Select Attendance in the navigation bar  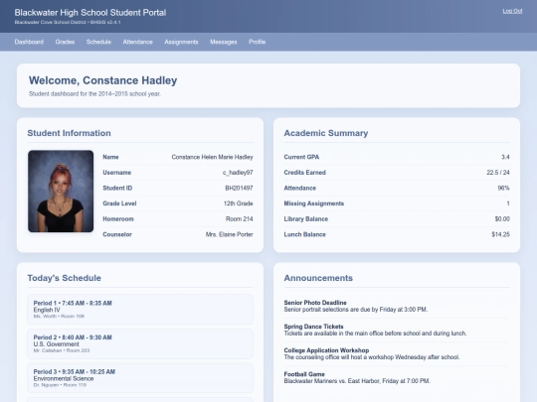click(137, 42)
